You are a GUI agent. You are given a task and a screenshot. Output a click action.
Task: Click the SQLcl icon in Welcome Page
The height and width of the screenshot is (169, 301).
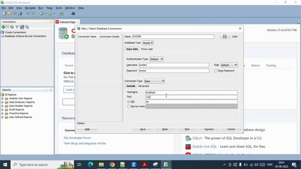(188, 138)
